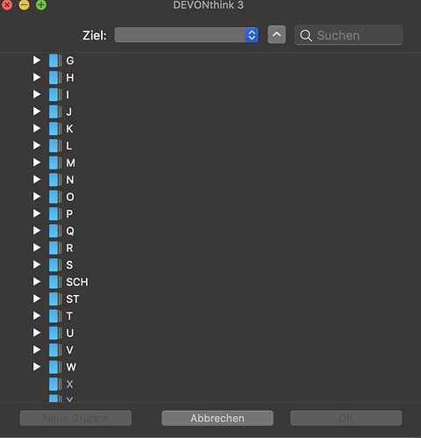This screenshot has height=438, width=421.
Task: Select the K group row label
Action: [69, 129]
